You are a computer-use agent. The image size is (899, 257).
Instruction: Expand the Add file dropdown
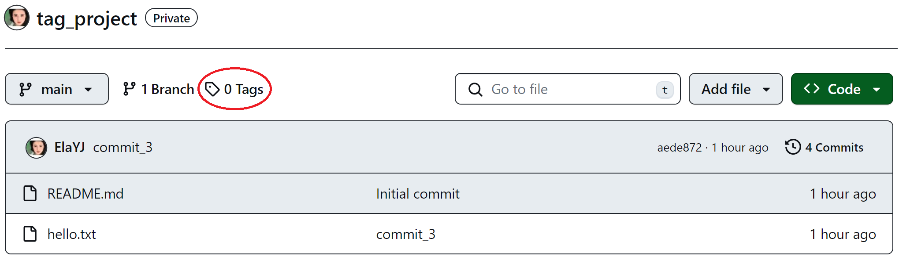[736, 89]
